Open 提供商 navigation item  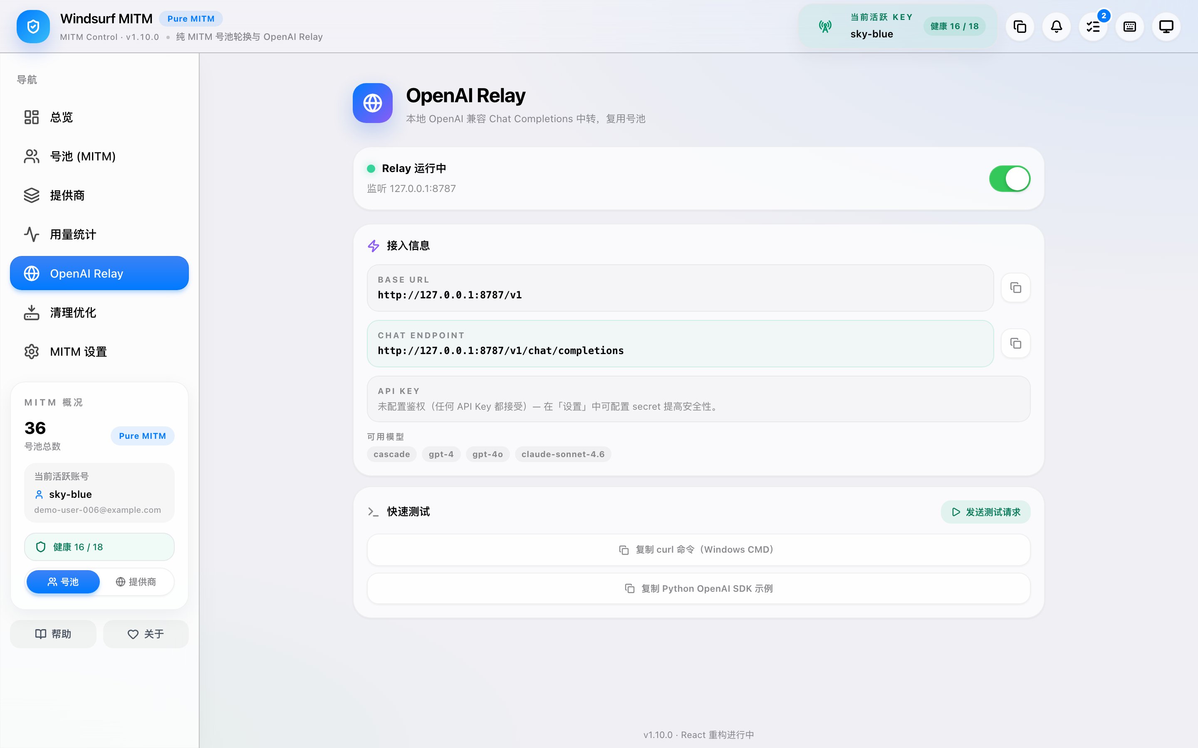click(x=99, y=195)
